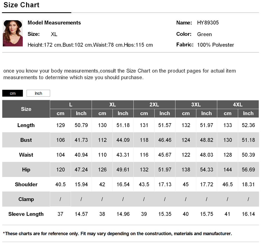Select the 2XL size column header
This screenshot has width=261, height=244.
click(154, 105)
